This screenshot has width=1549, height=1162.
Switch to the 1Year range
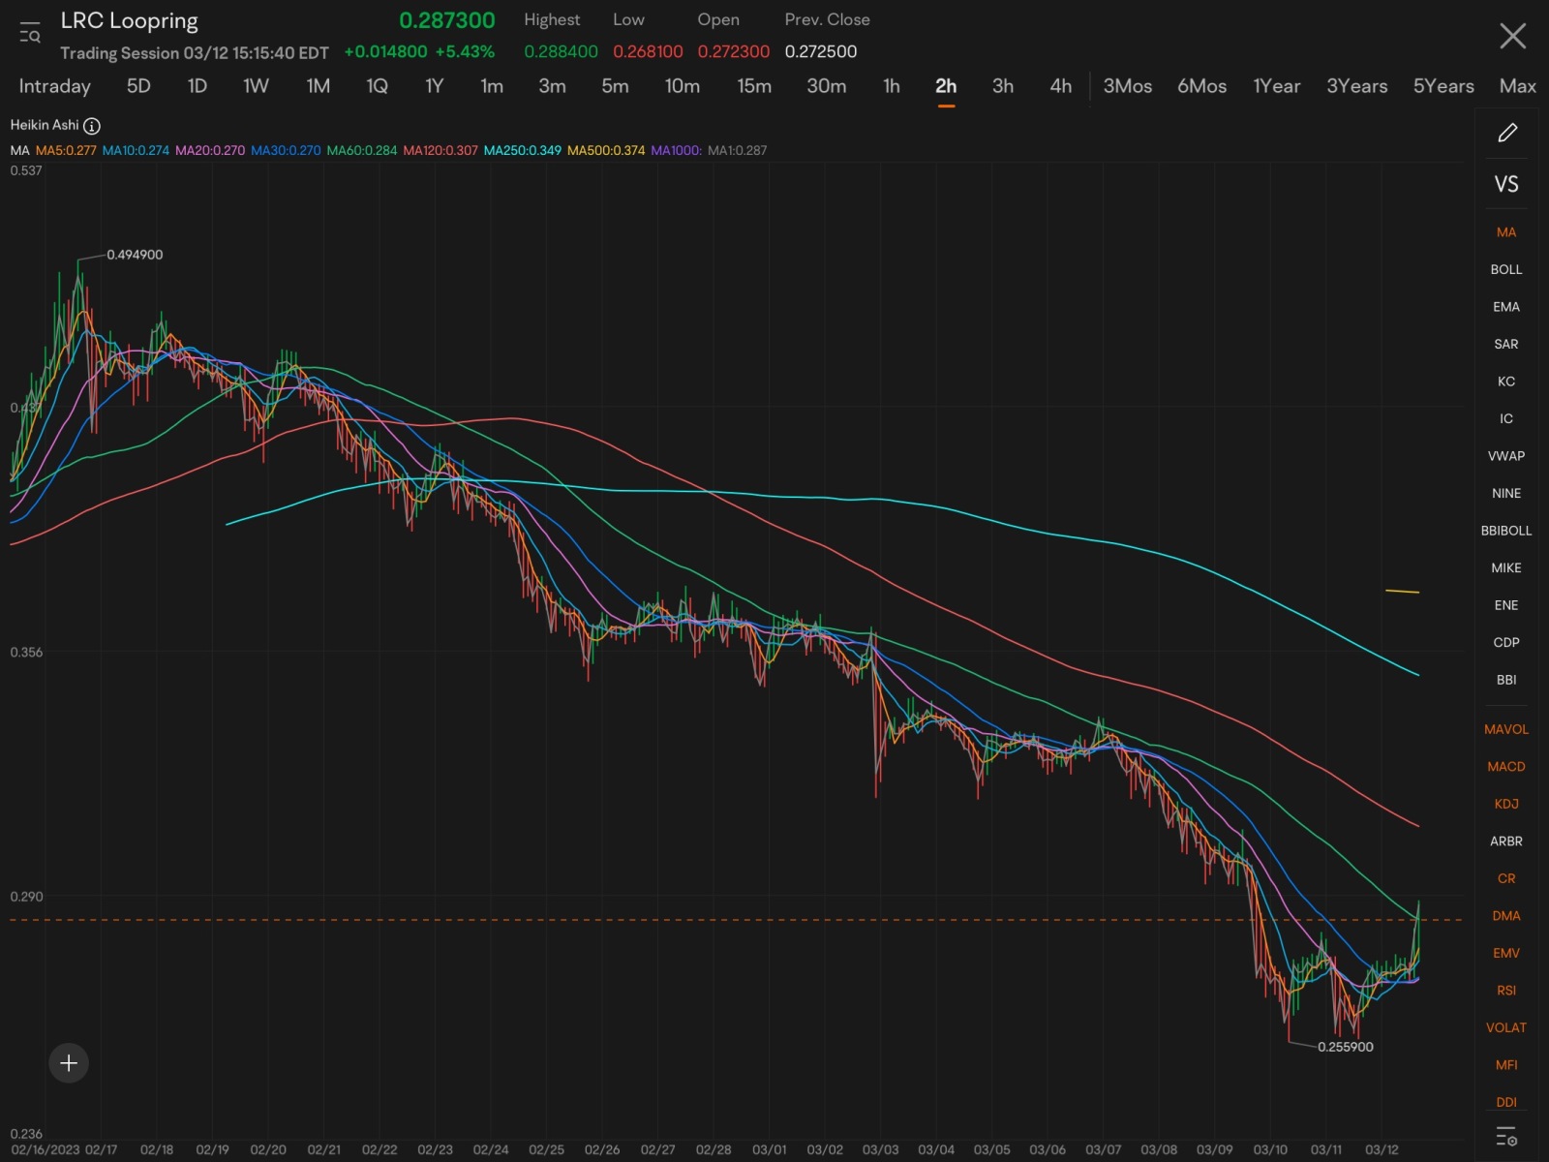click(1276, 86)
